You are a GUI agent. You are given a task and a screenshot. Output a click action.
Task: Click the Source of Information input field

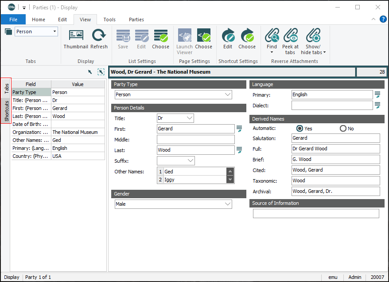pyautogui.click(x=315, y=213)
